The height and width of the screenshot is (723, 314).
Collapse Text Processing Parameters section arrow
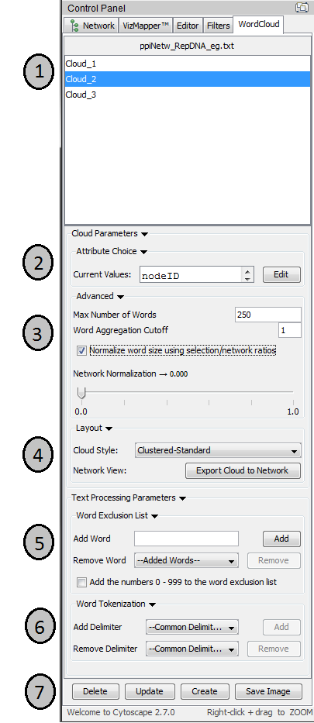click(183, 498)
